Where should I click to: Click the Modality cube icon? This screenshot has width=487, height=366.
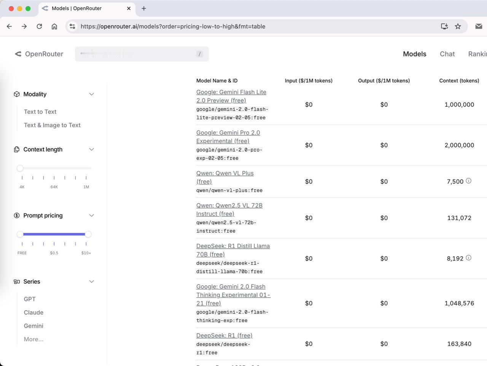tap(17, 94)
